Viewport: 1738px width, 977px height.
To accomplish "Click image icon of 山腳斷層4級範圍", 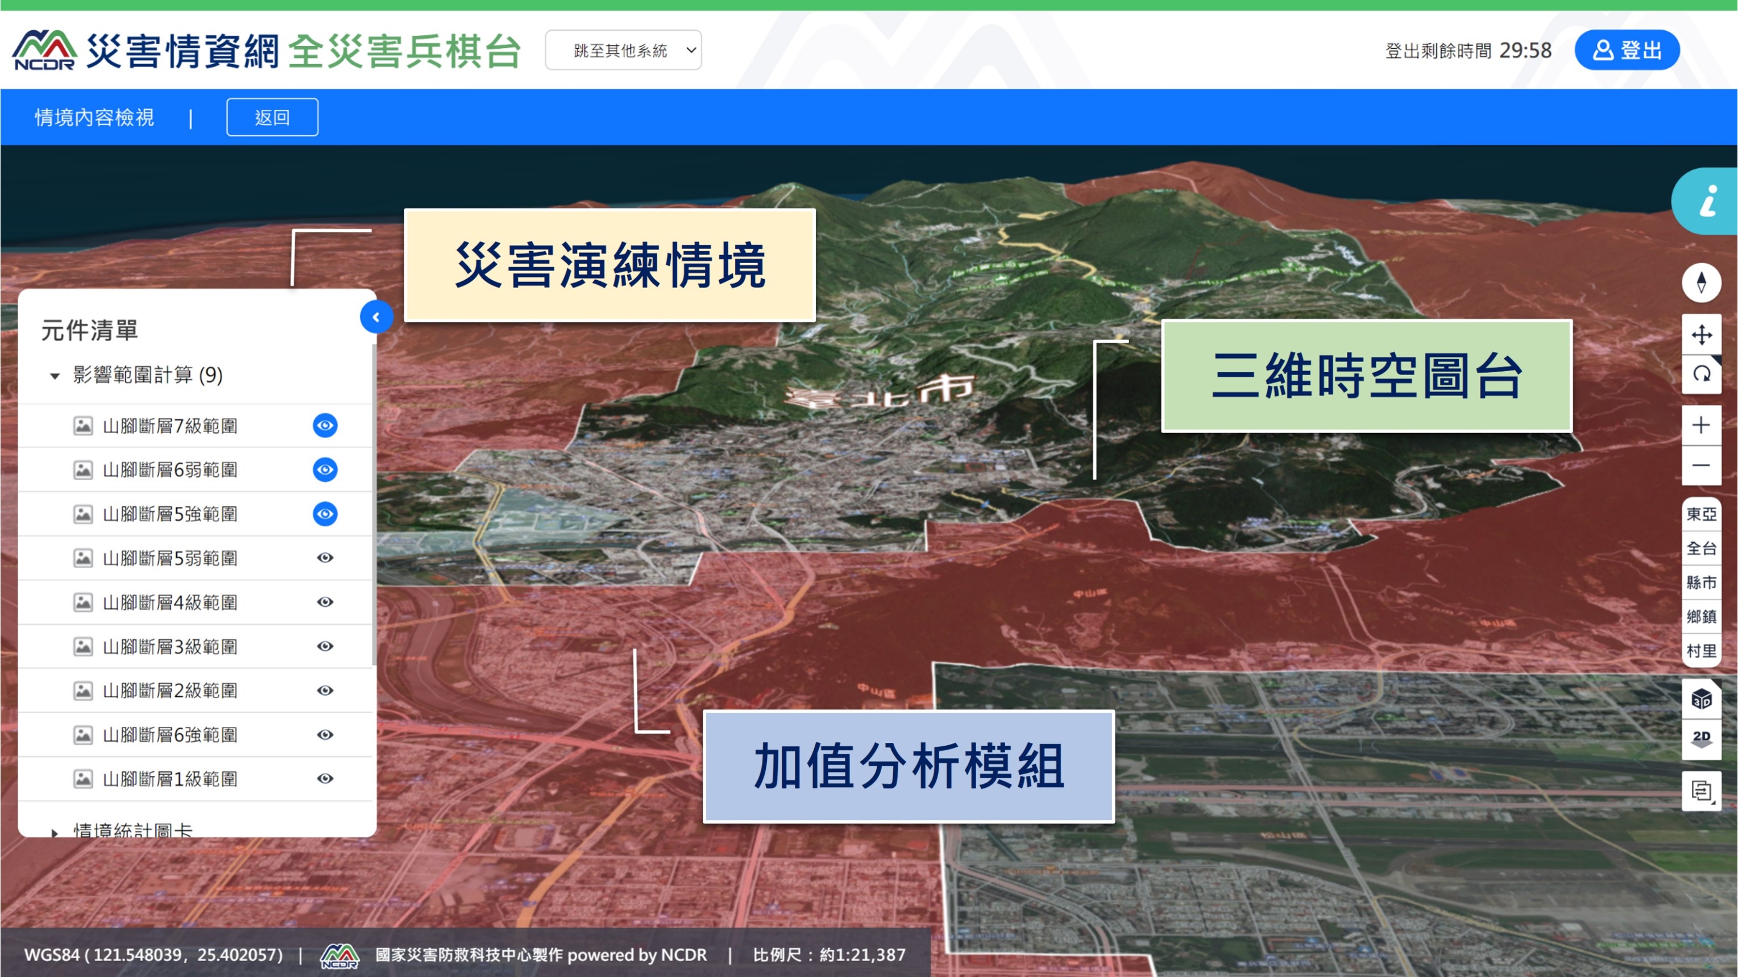I will pos(83,602).
